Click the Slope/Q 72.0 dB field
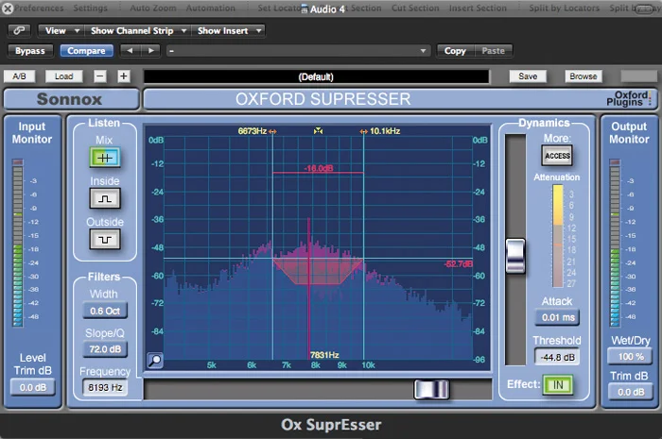The height and width of the screenshot is (439, 662). click(105, 349)
